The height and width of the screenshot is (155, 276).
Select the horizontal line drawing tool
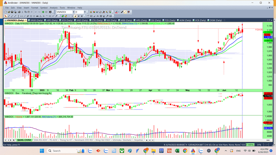pos(22,16)
